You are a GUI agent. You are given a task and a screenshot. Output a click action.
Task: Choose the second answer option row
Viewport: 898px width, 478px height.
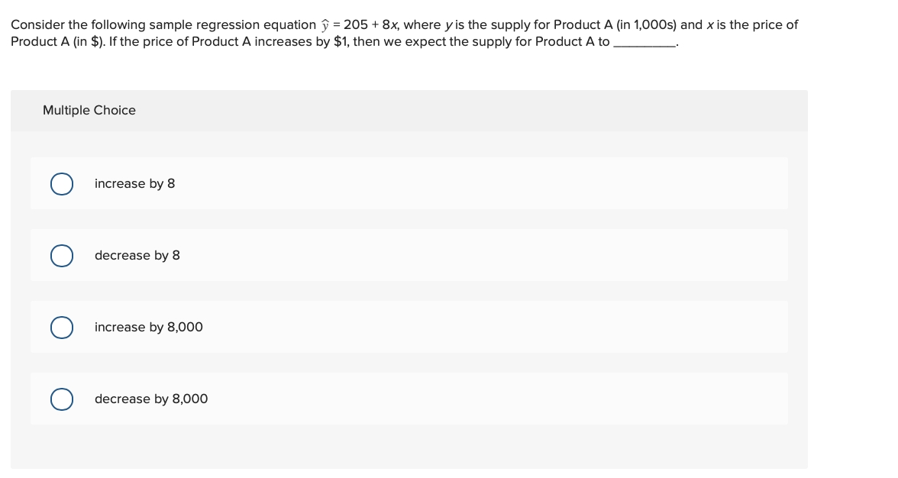coord(409,255)
